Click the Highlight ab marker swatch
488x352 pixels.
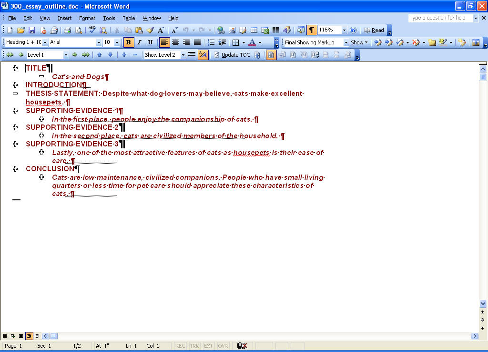(443, 42)
